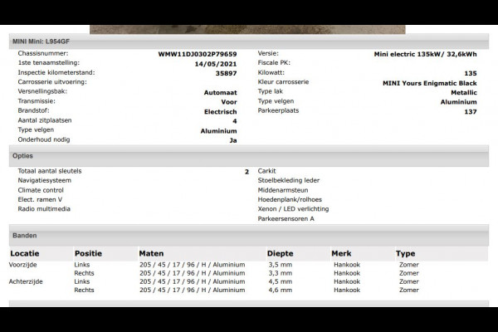
Task: Collapse the Opties section header
Action: pyautogui.click(x=22, y=156)
